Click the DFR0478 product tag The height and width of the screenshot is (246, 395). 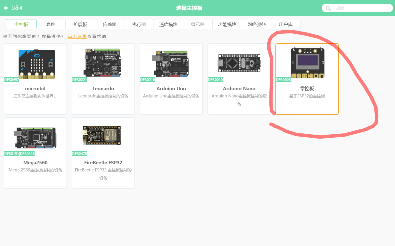tap(80, 153)
